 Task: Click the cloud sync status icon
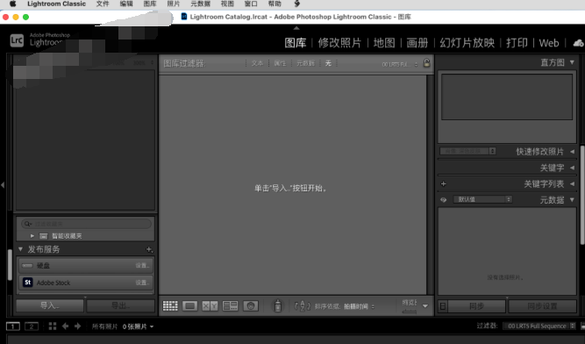[578, 43]
